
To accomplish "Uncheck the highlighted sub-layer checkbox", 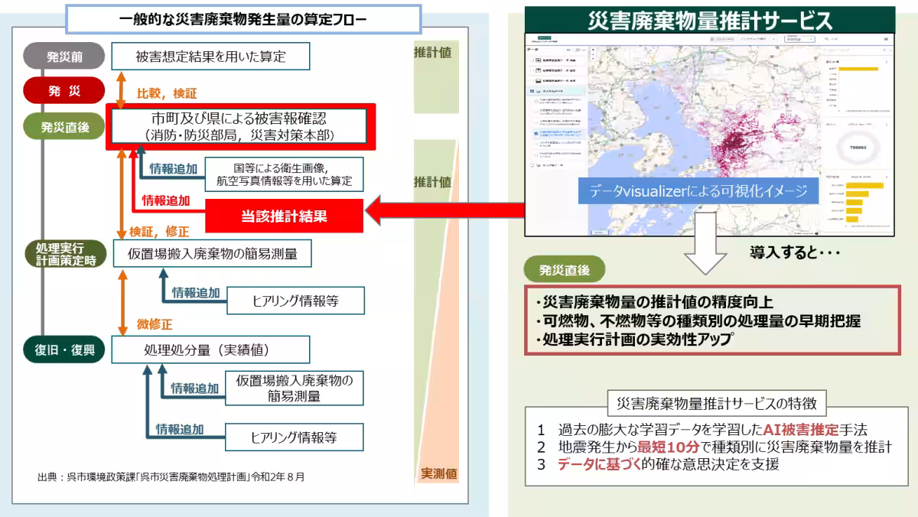I will coord(535,132).
